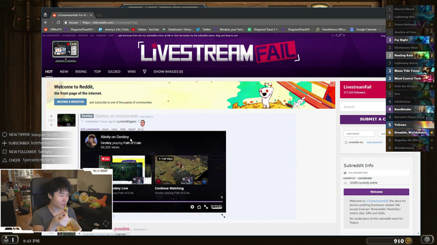The image size is (437, 245).
Task: Click the reset password link
Action: coord(374,142)
